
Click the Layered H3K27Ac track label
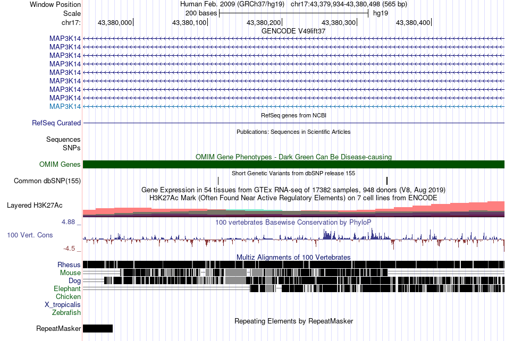[35, 205]
